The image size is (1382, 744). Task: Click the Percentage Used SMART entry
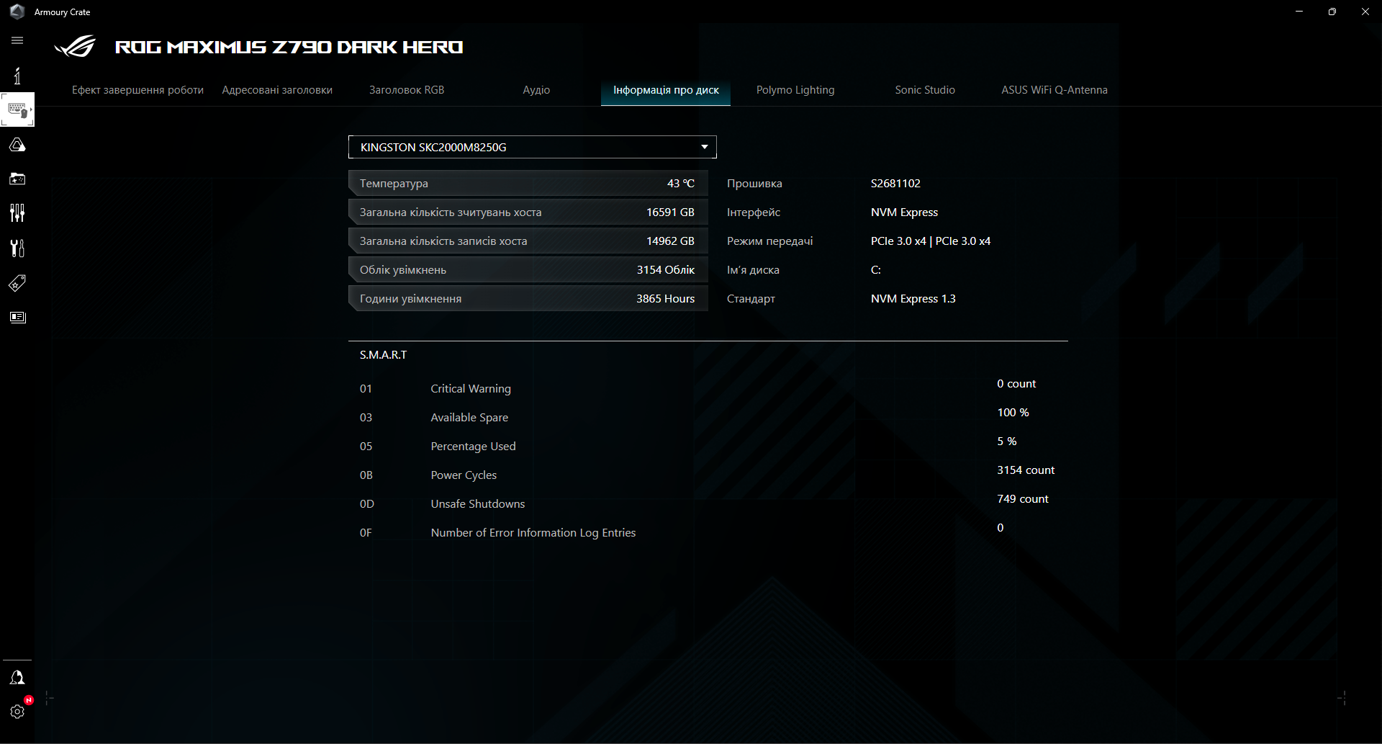coord(473,446)
